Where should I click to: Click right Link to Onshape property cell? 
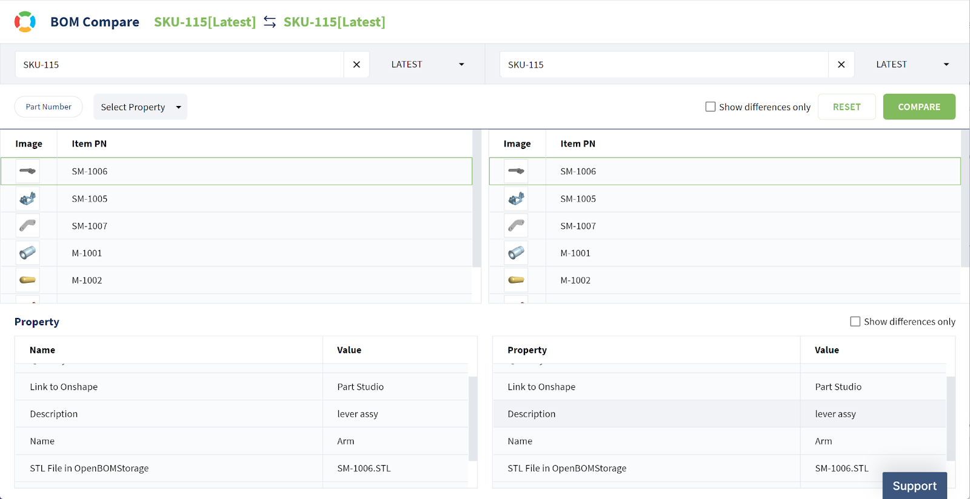point(646,387)
